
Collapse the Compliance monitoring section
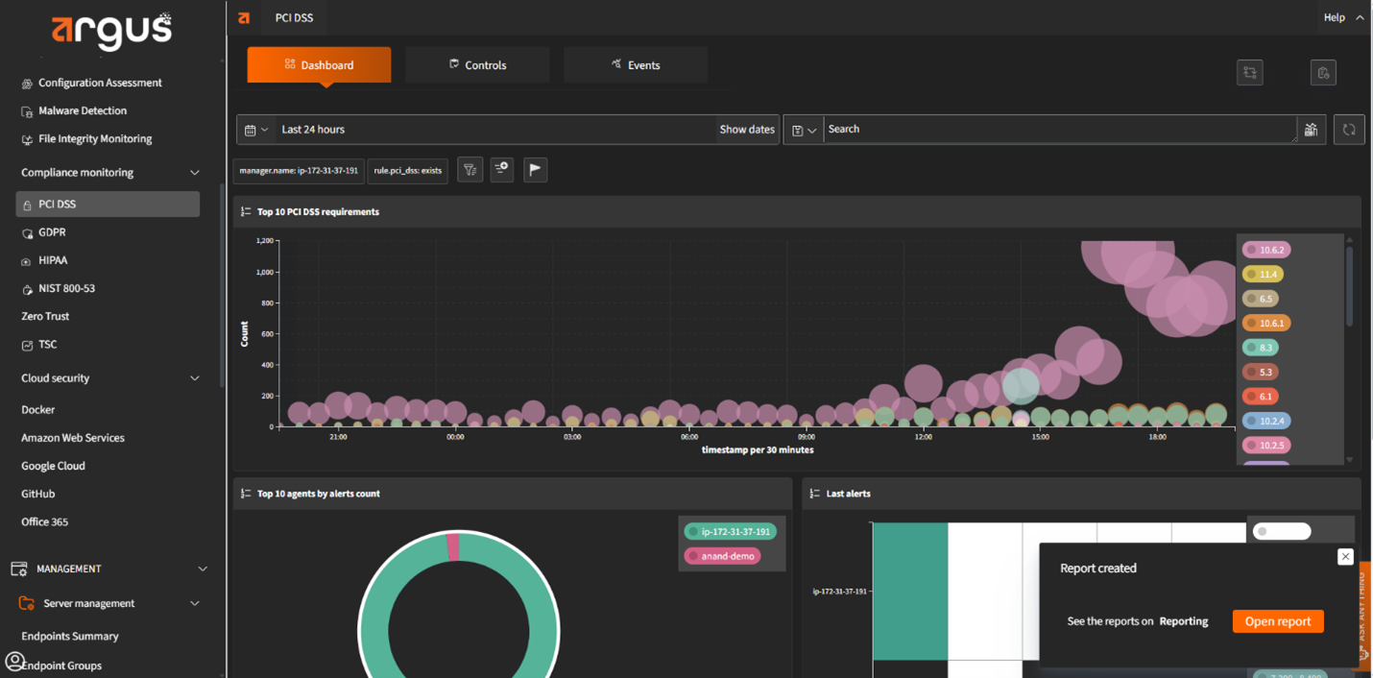[x=195, y=173]
